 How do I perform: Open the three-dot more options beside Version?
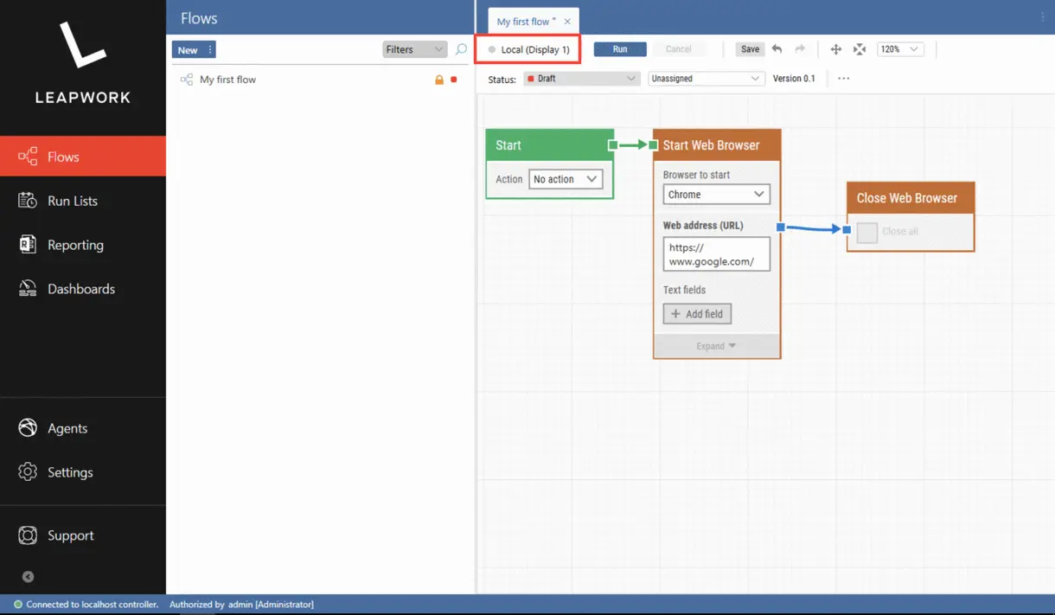843,79
